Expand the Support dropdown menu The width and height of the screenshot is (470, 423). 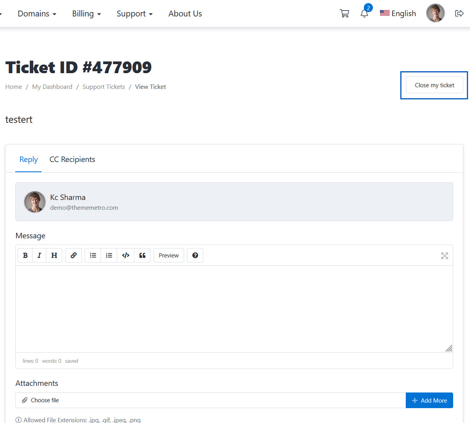click(134, 14)
